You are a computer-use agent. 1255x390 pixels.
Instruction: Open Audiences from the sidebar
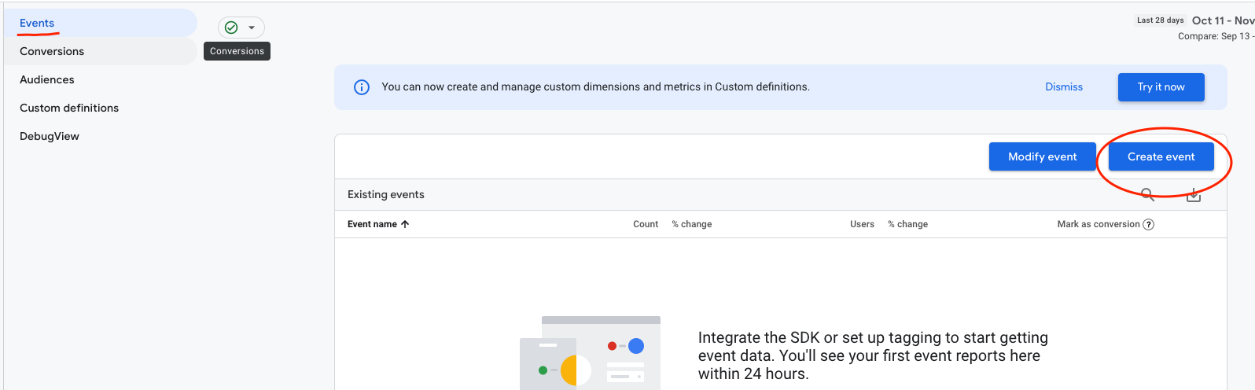(47, 79)
